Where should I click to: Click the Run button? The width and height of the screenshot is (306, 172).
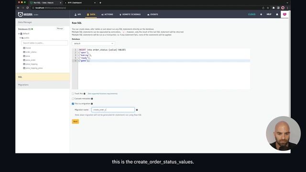[76, 121]
